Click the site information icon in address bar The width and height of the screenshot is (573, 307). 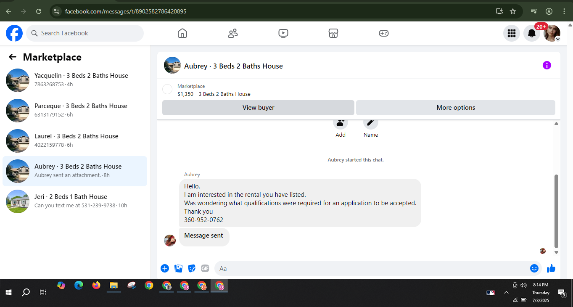coord(57,11)
